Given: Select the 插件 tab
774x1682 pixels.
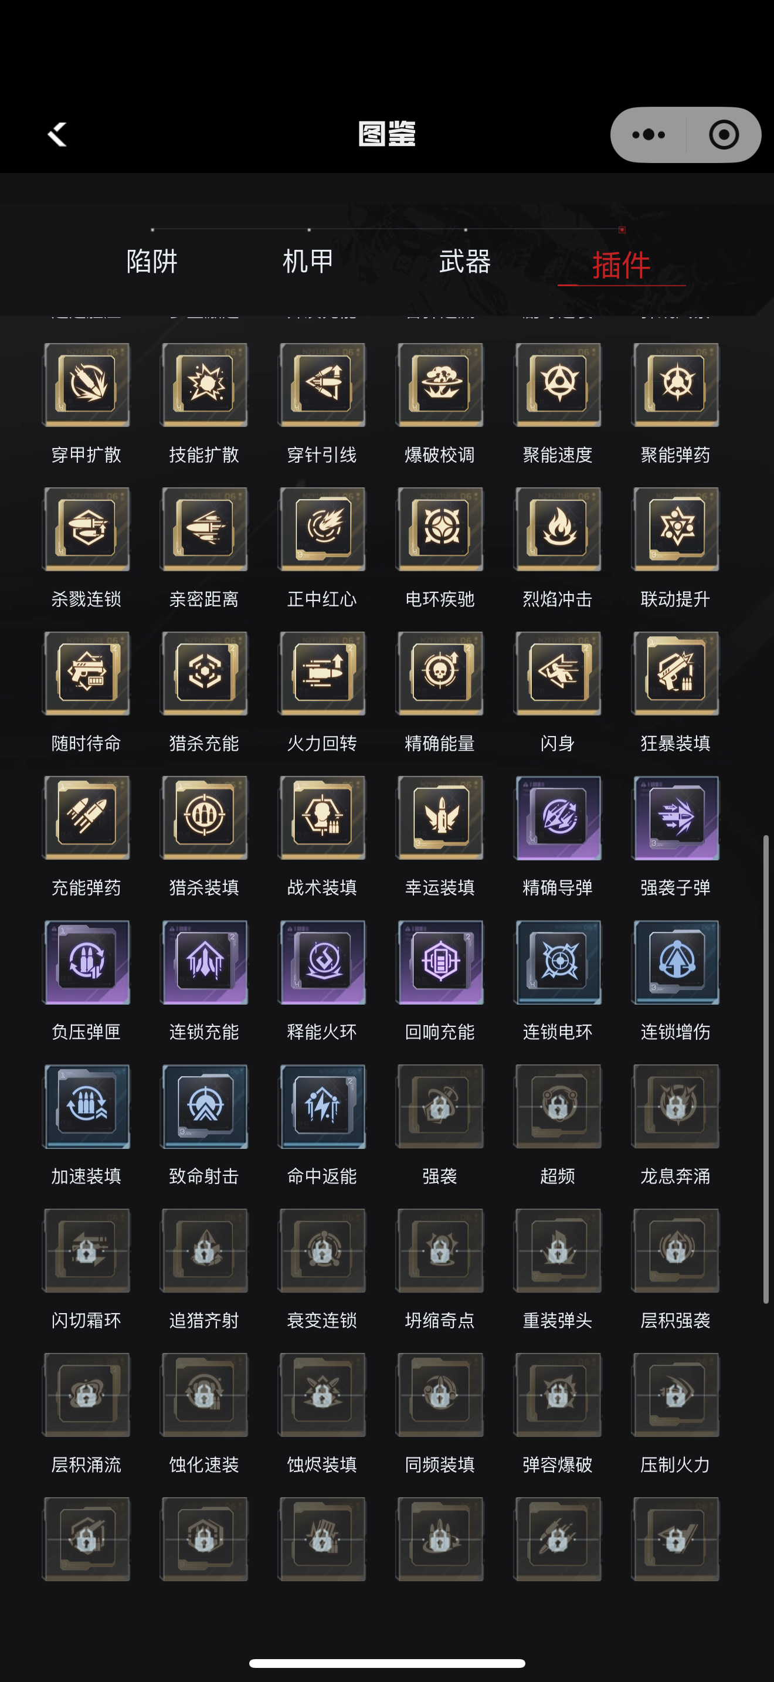Looking at the screenshot, I should (x=622, y=264).
